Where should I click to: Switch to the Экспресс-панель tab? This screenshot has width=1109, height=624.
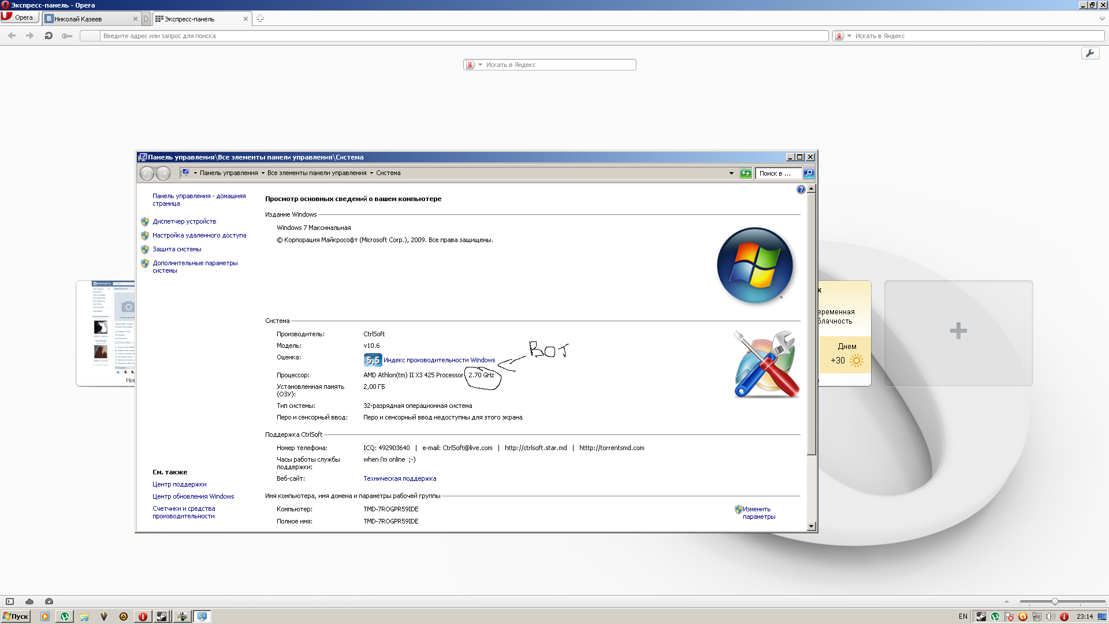tap(202, 18)
